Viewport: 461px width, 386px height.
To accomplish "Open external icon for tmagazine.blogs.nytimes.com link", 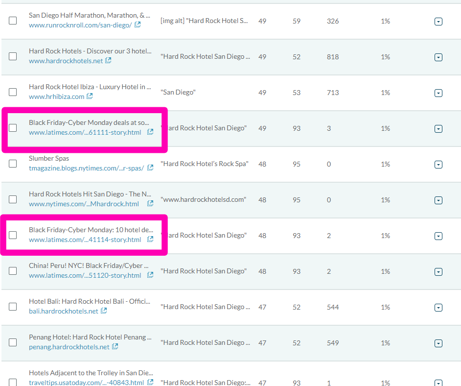I will [150, 168].
